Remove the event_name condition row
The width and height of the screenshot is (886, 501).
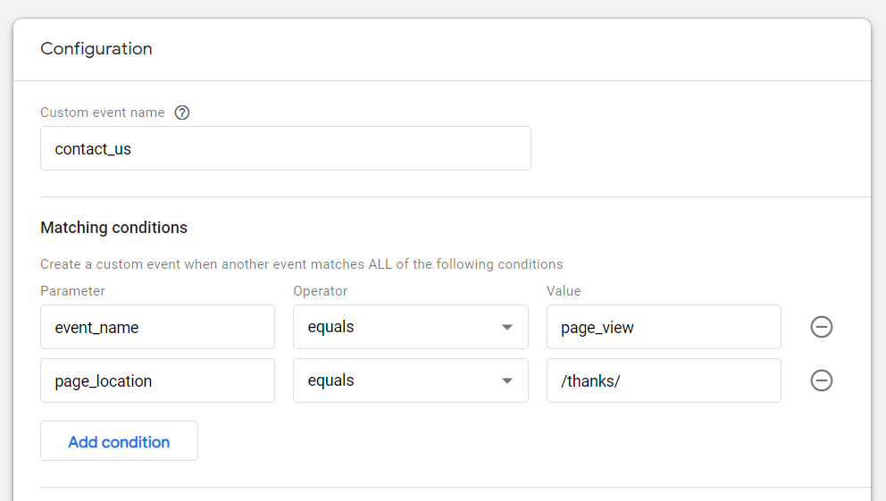821,327
